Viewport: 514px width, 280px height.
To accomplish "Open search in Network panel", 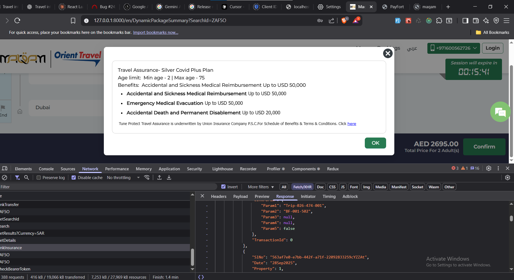I will 27,178.
